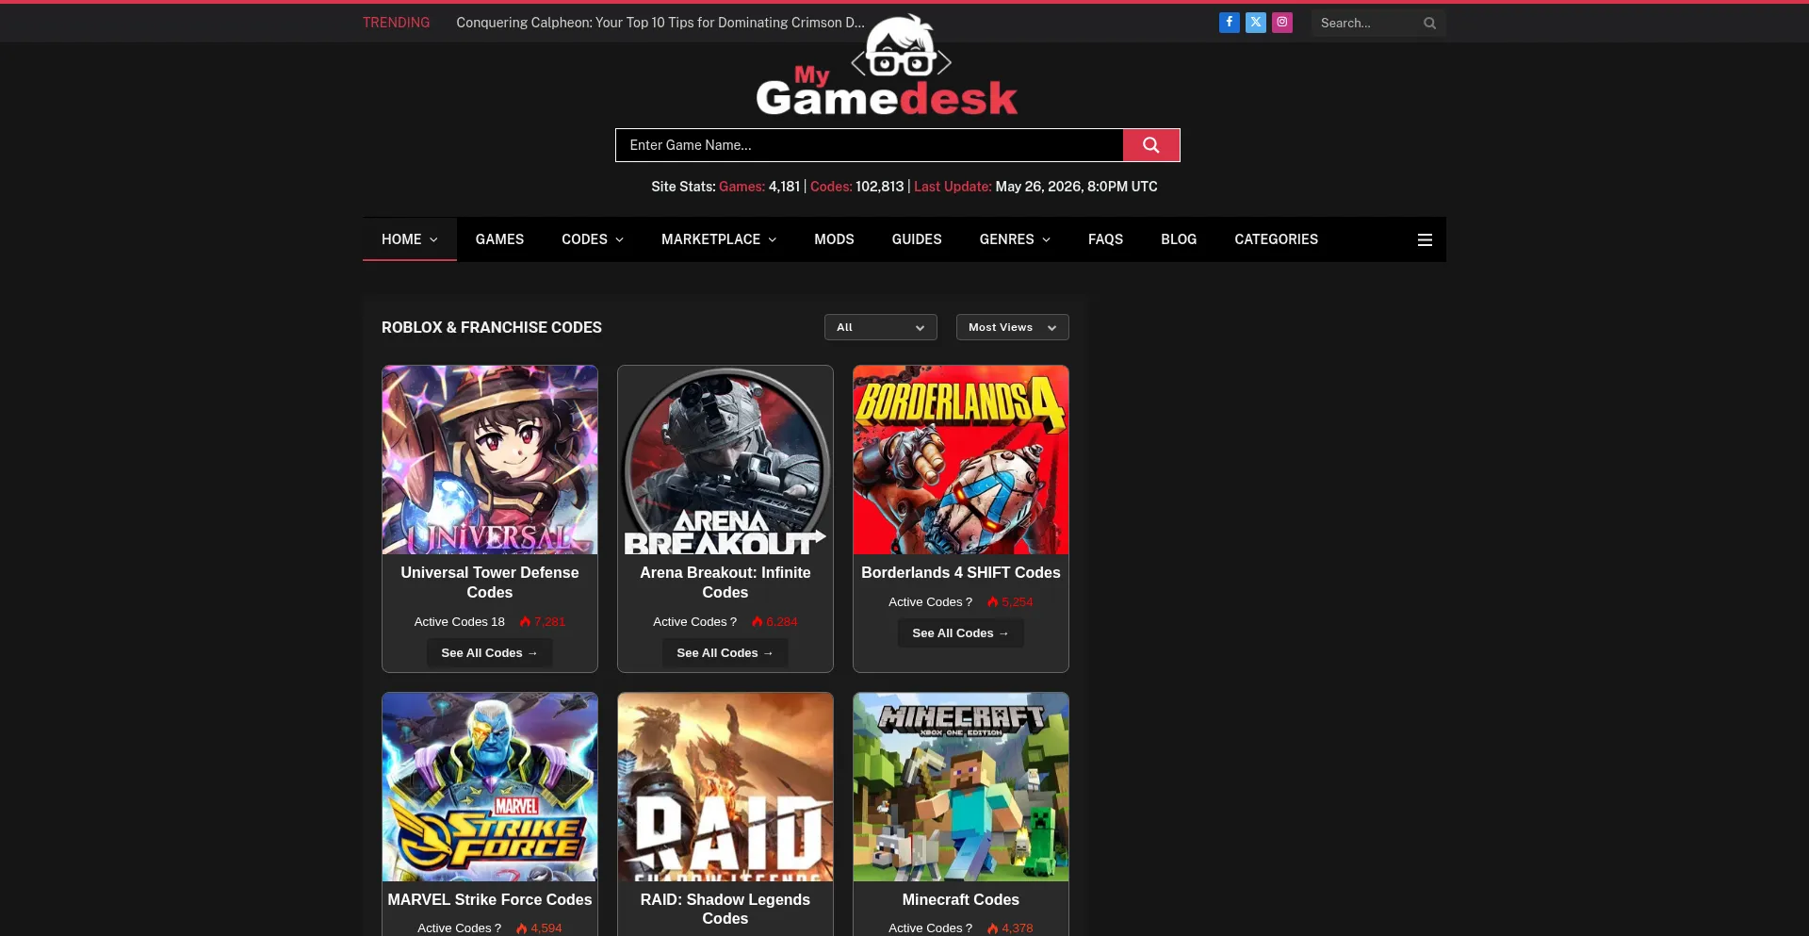The image size is (1809, 936).
Task: Click the top bar Search input field
Action: [x=1366, y=24]
